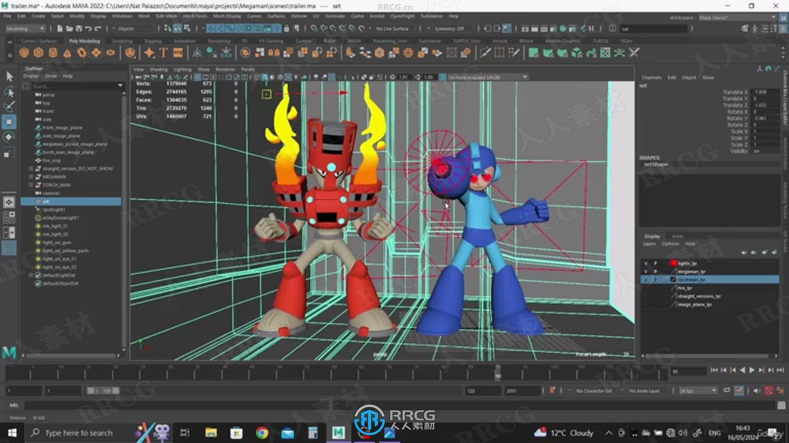Click the Outliner Display menu

click(x=31, y=76)
